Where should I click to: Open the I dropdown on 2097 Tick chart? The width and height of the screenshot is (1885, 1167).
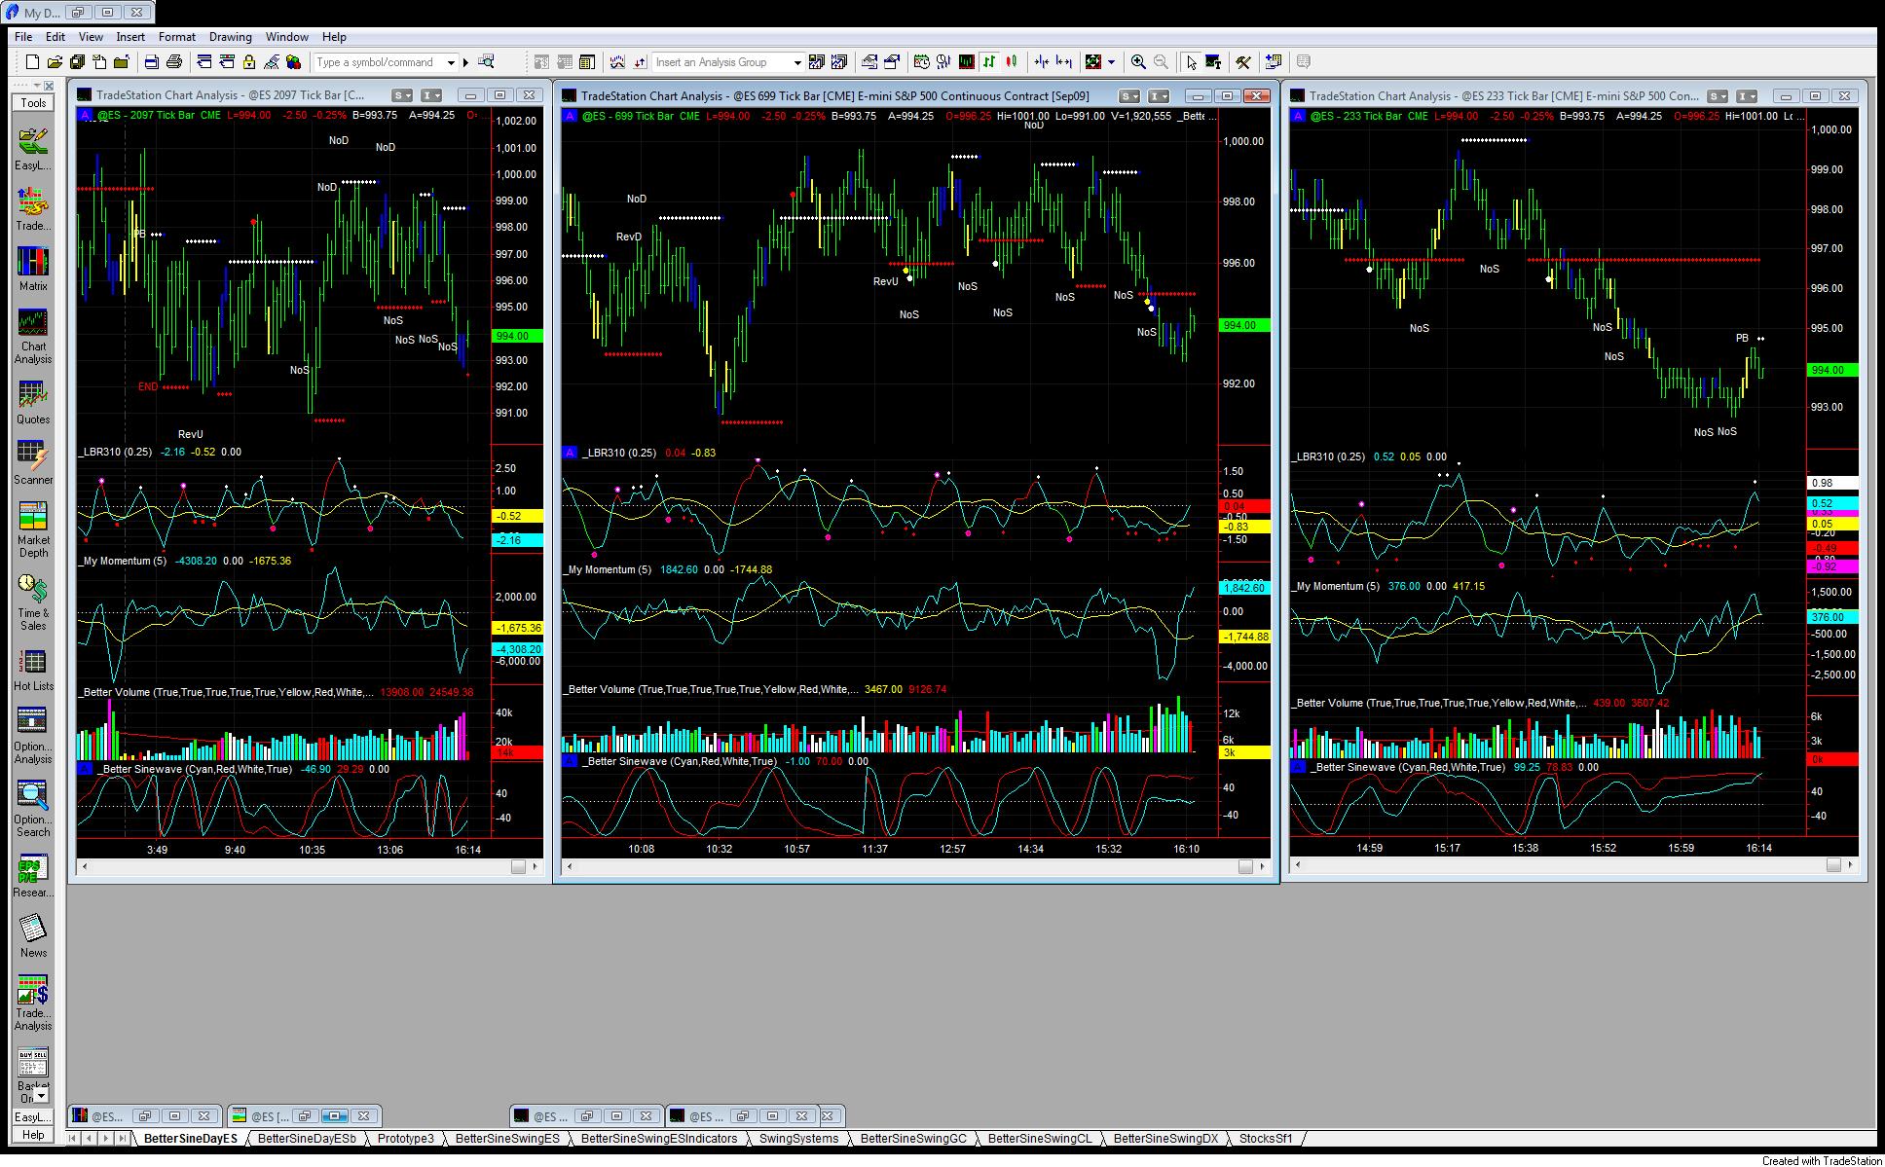tap(431, 95)
